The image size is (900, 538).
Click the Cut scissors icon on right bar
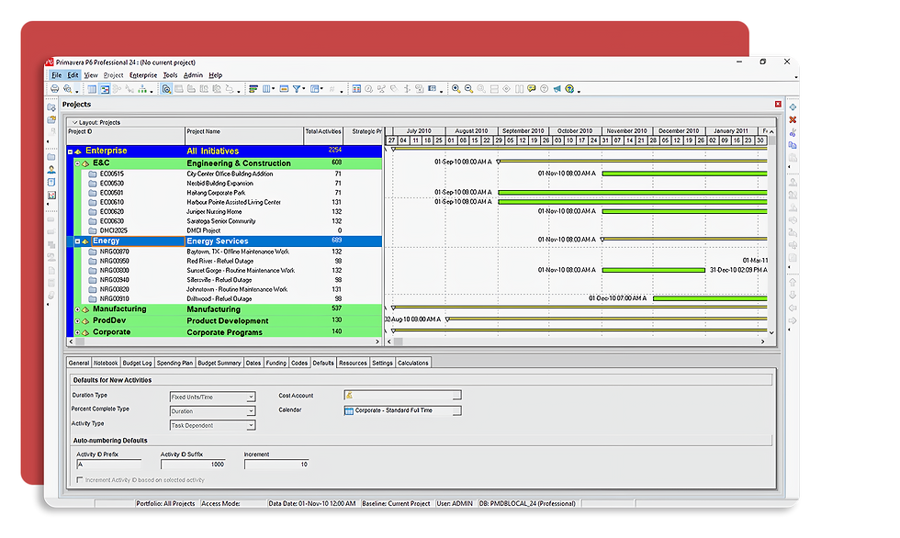click(793, 132)
